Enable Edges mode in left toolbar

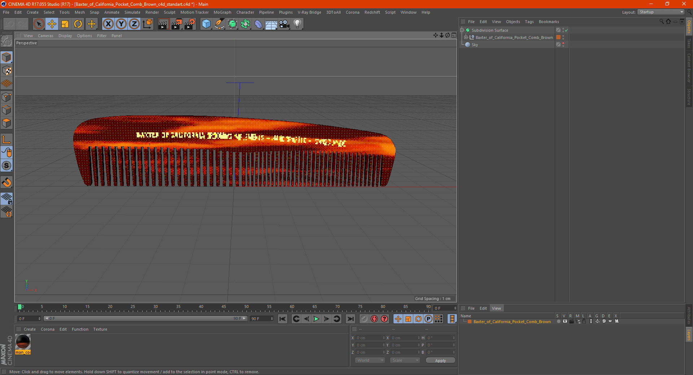(x=6, y=110)
